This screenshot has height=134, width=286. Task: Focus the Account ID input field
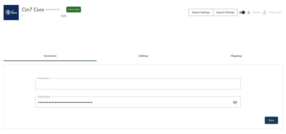coord(138,84)
